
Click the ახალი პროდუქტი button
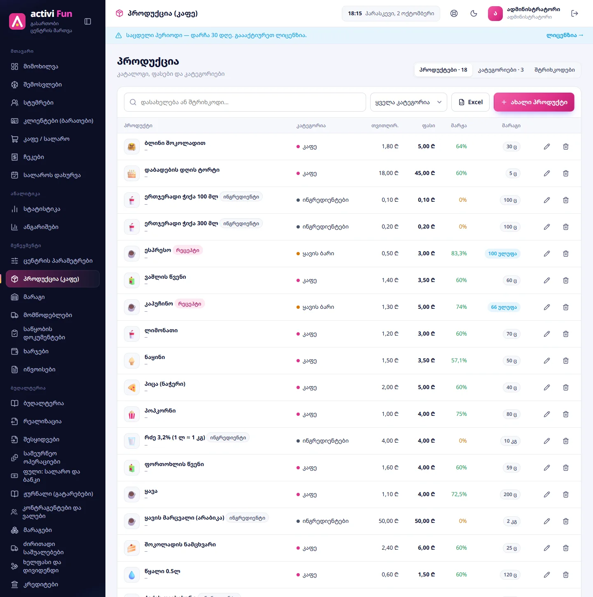click(x=534, y=102)
